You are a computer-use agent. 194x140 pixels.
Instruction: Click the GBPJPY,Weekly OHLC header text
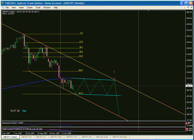pyautogui.click(x=21, y=12)
